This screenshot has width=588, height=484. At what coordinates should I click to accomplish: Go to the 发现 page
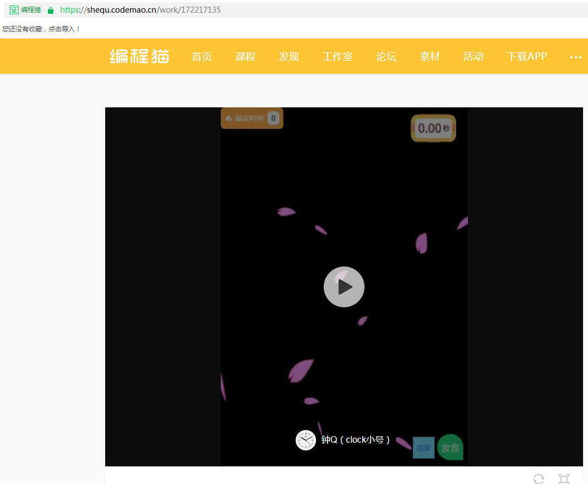tap(288, 57)
